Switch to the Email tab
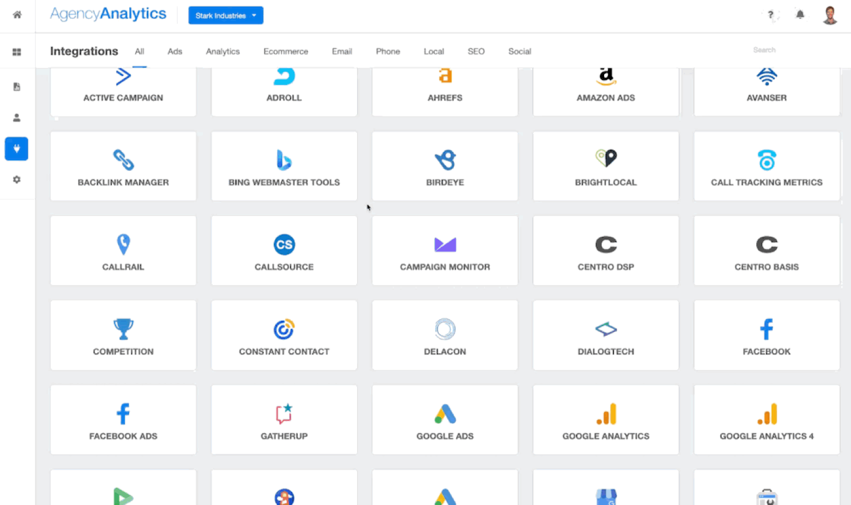This screenshot has height=505, width=851. 342,51
